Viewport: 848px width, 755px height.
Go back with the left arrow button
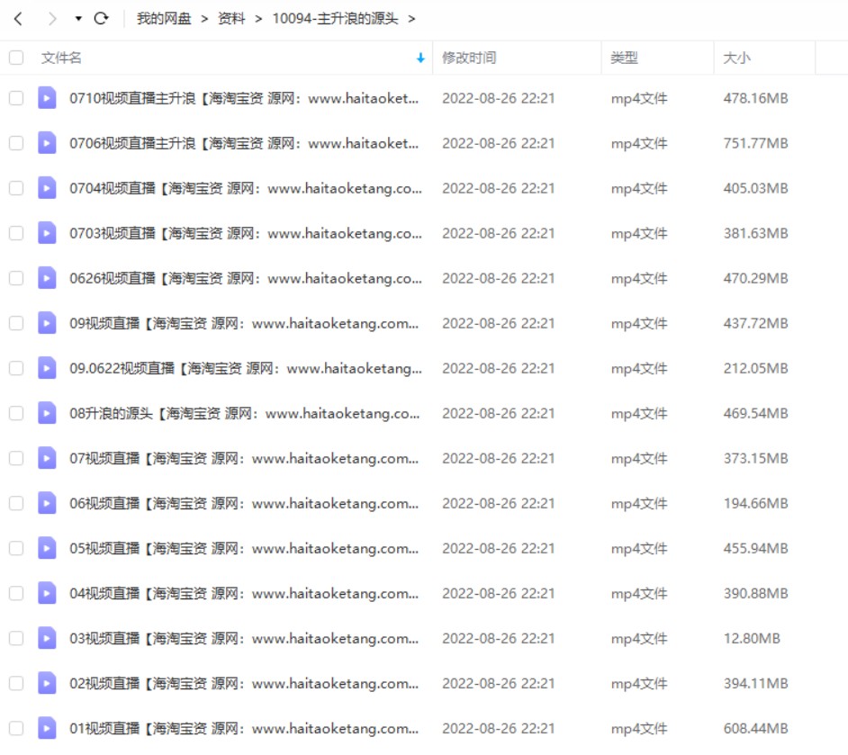(x=18, y=19)
